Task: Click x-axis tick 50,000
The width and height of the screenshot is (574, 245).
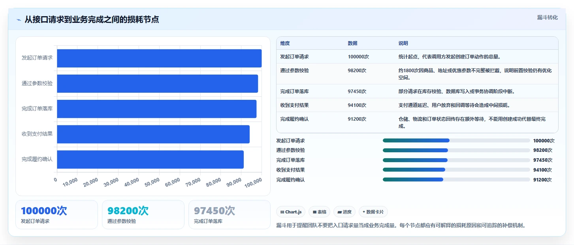Action: 152,182
